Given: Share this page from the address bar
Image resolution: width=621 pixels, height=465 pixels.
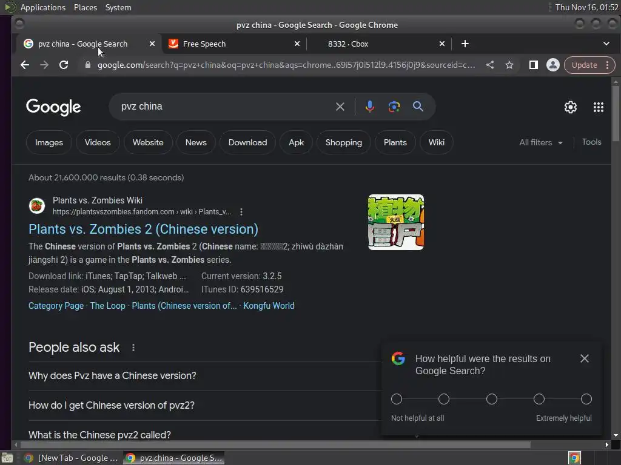Looking at the screenshot, I should (490, 65).
